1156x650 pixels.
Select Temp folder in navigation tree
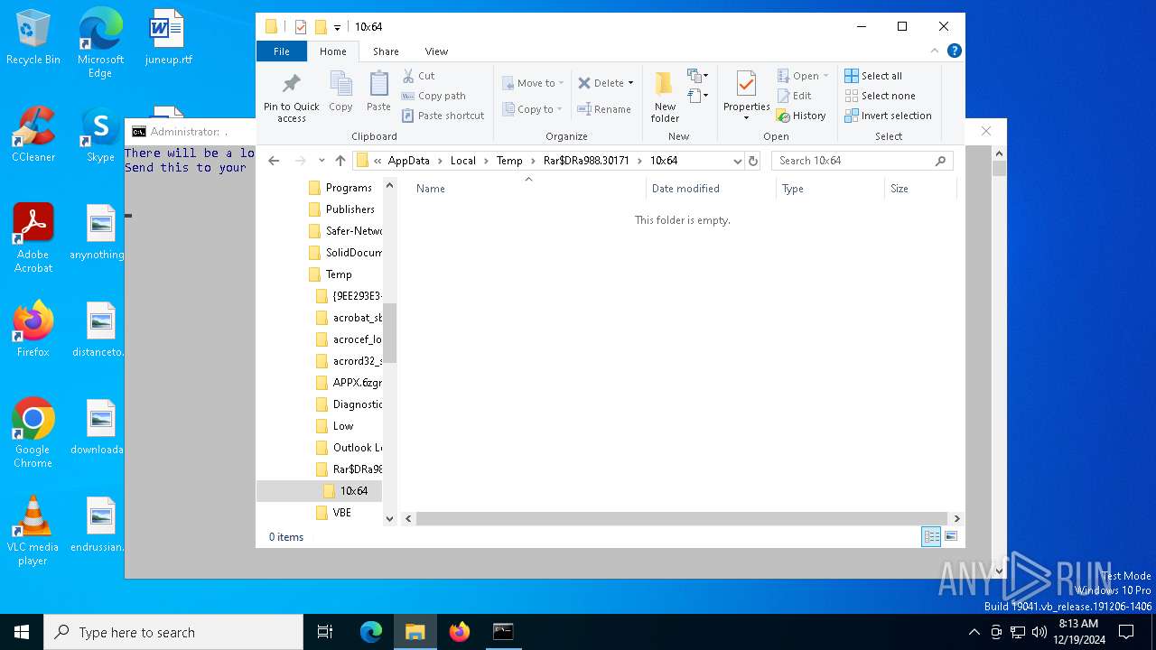(339, 274)
